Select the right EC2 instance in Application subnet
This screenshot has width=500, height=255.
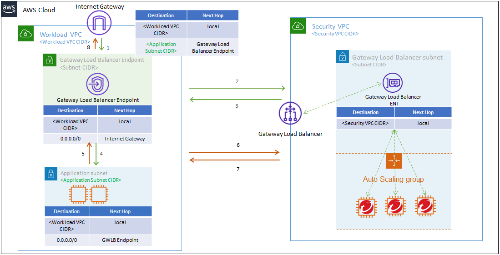98,195
